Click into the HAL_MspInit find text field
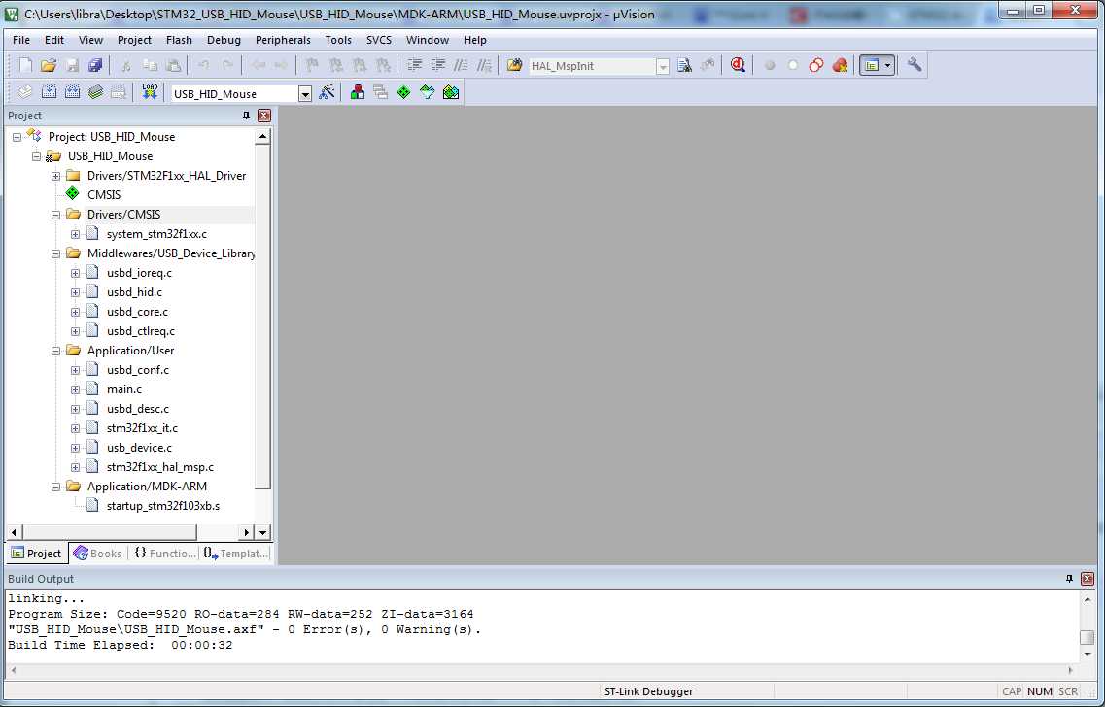The width and height of the screenshot is (1105, 707). (x=592, y=66)
